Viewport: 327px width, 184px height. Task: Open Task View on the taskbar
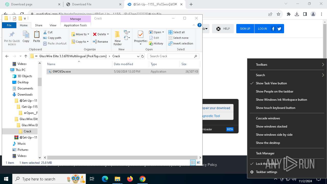[x=92, y=179]
